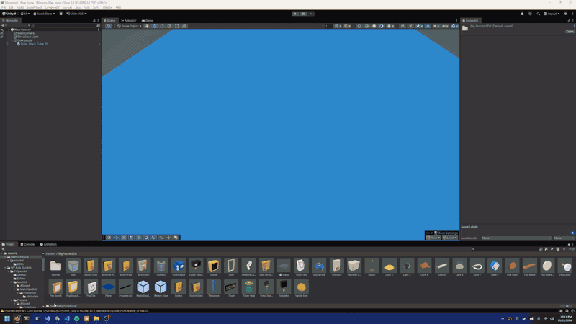Select the Count Input prefab asset
Viewport: 576px width, 324px height.
179,267
